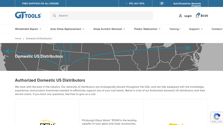Click Home in the breadcrumb
The height and width of the screenshot is (125, 223).
pos(18,38)
